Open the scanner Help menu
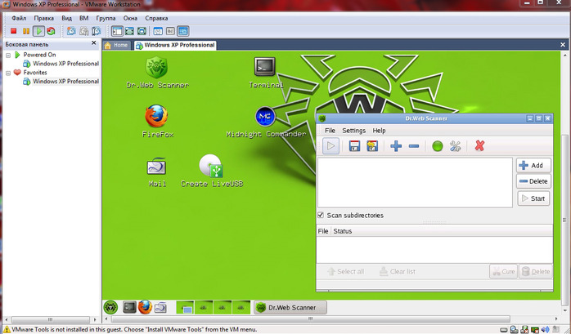The width and height of the screenshot is (571, 334). click(379, 131)
